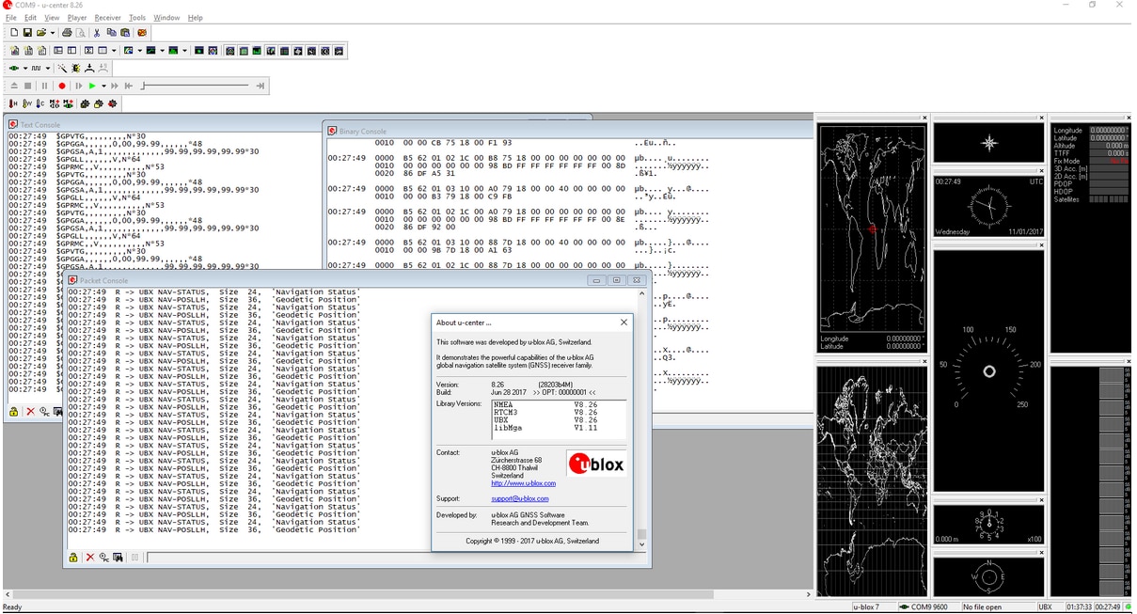This screenshot has width=1137, height=614.
Task: Click the player position slider track
Action: (x=196, y=86)
